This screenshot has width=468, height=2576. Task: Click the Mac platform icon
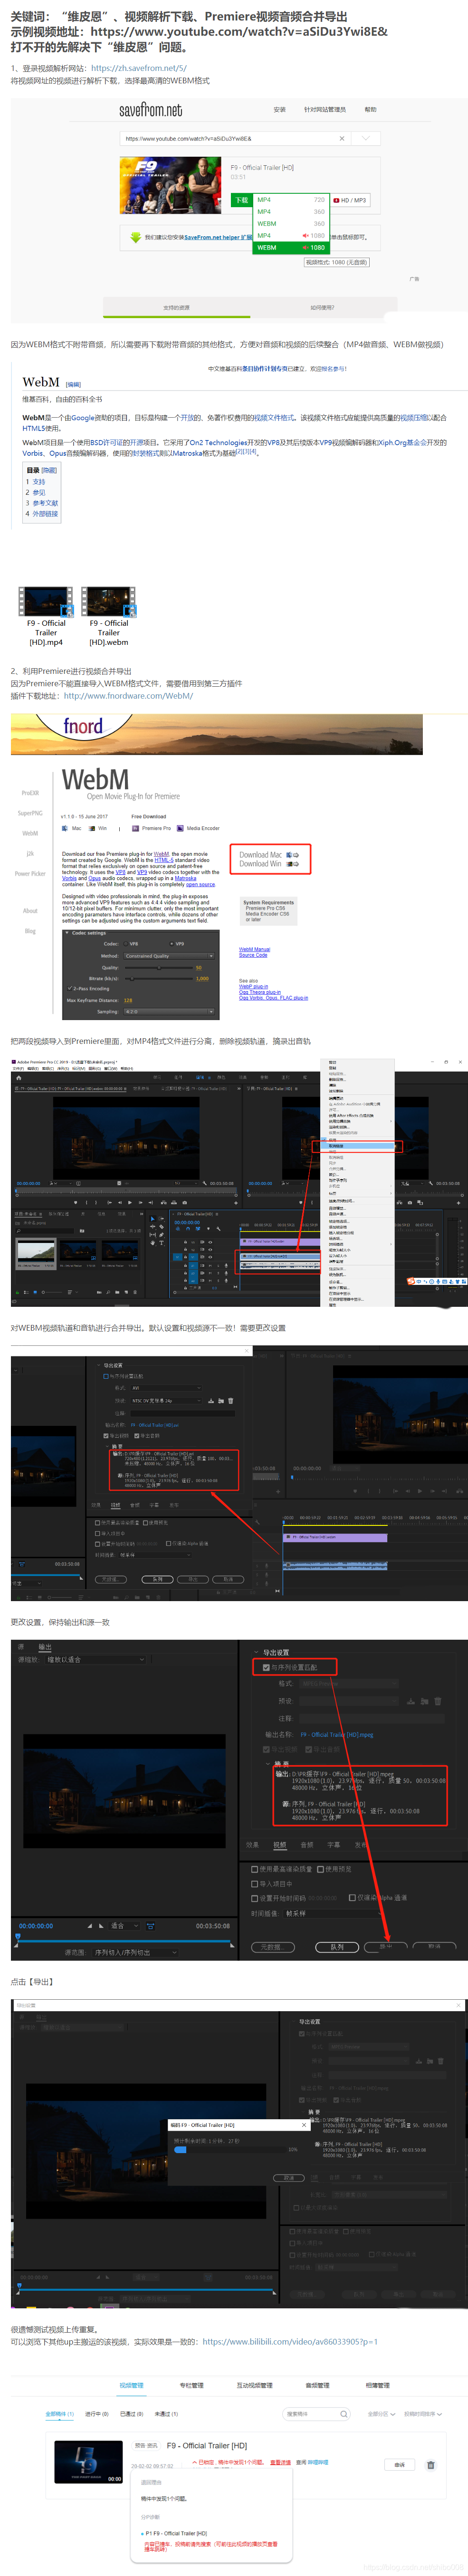[66, 828]
